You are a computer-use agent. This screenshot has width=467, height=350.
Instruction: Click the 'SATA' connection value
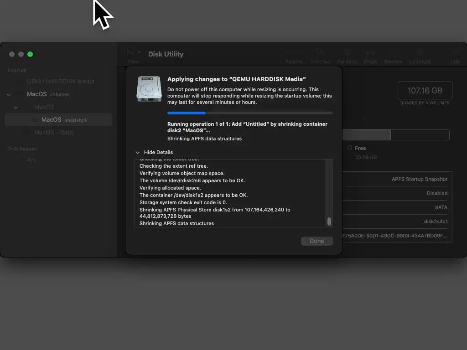point(441,207)
